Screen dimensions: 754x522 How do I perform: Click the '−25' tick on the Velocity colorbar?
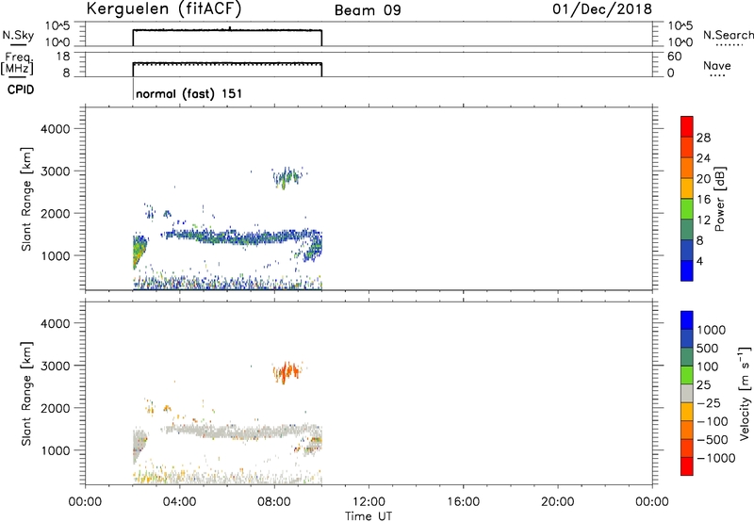708,402
